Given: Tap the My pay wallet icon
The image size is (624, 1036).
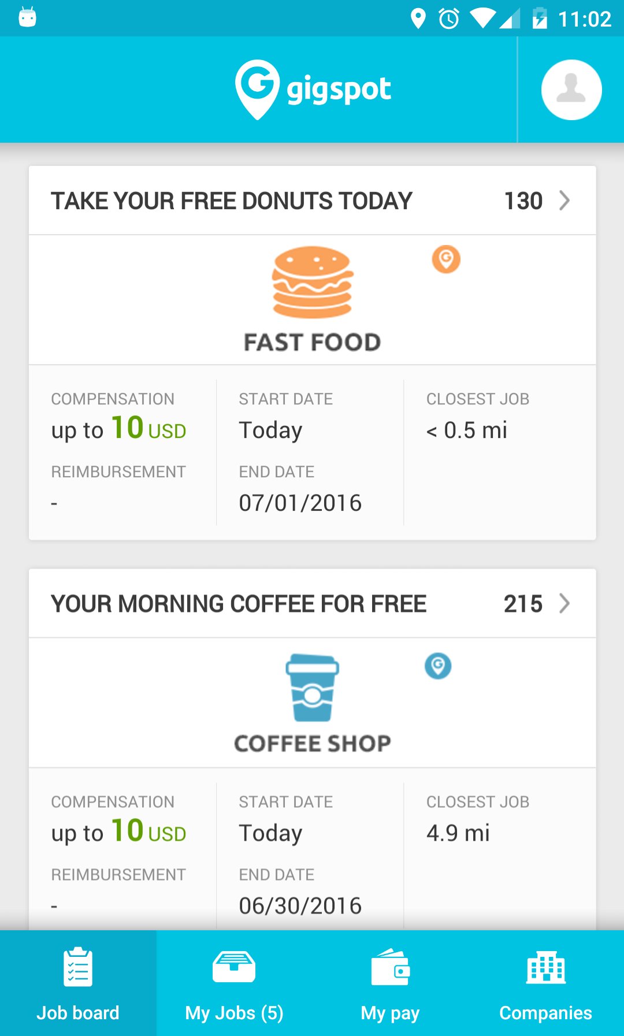Looking at the screenshot, I should coord(391,967).
